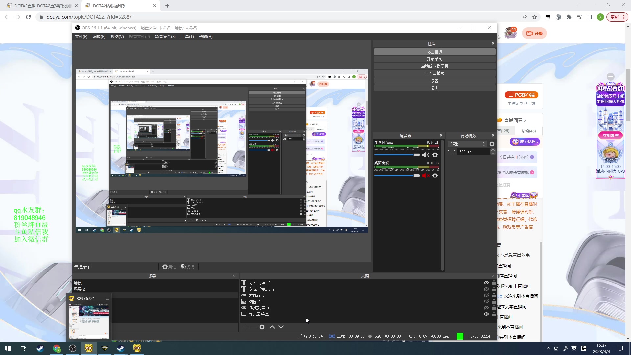Viewport: 631px width, 355px height.
Task: Adjust the 麦克风/Aux volume slider
Action: point(397,155)
